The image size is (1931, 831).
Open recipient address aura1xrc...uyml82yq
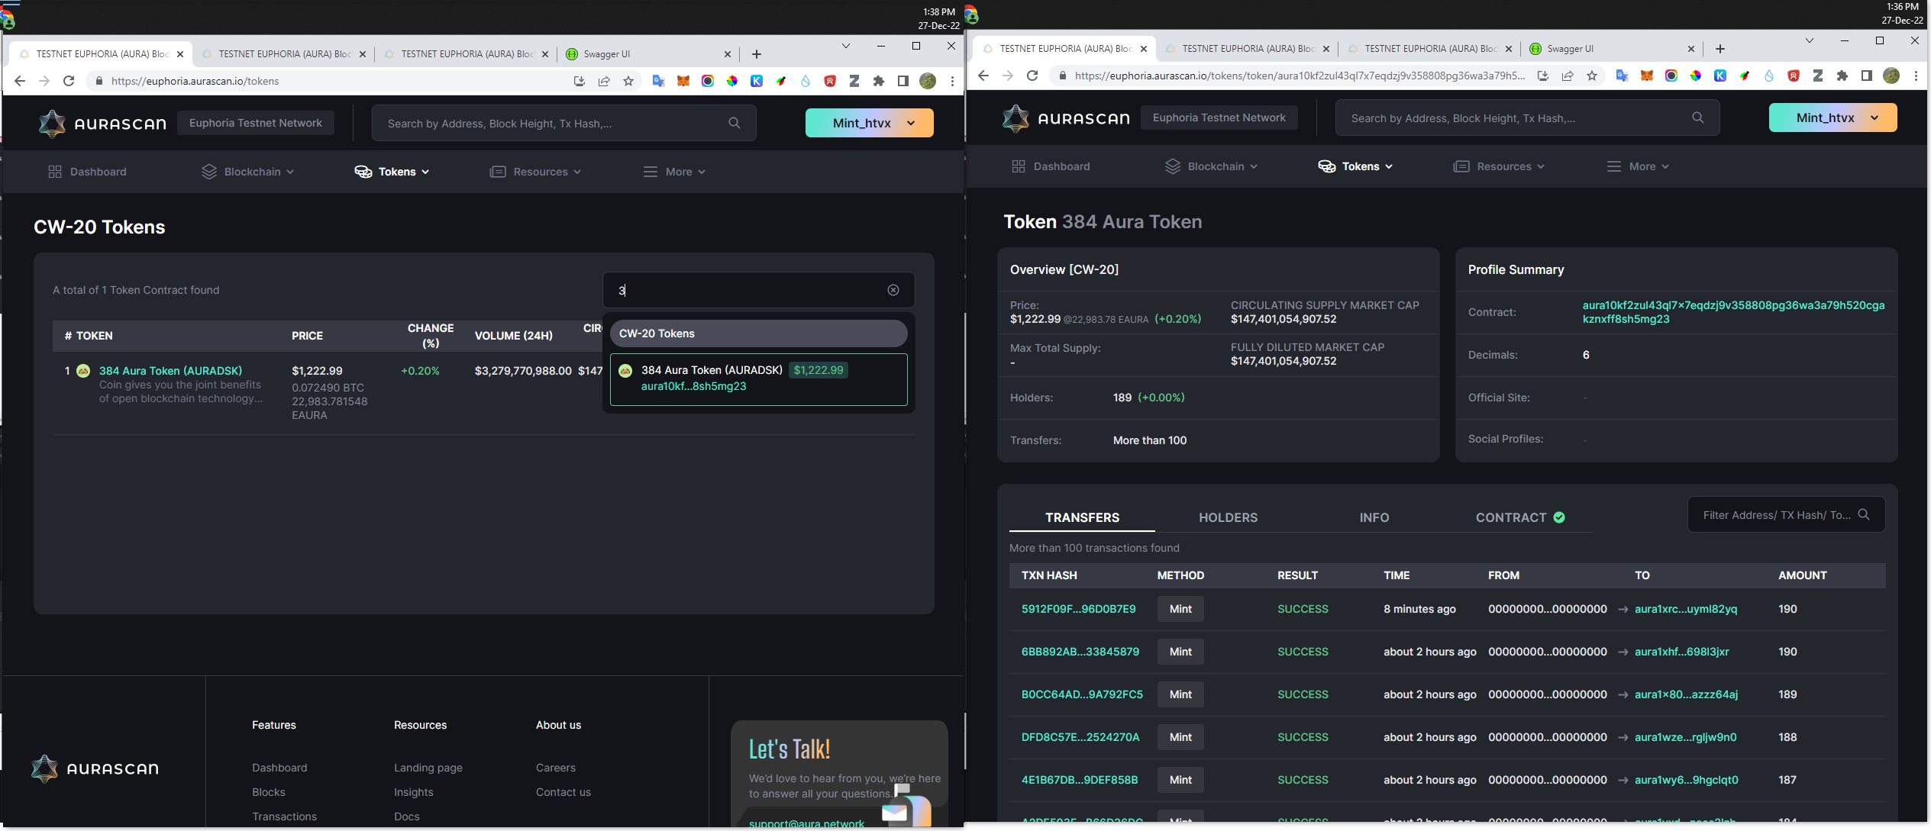(1686, 609)
